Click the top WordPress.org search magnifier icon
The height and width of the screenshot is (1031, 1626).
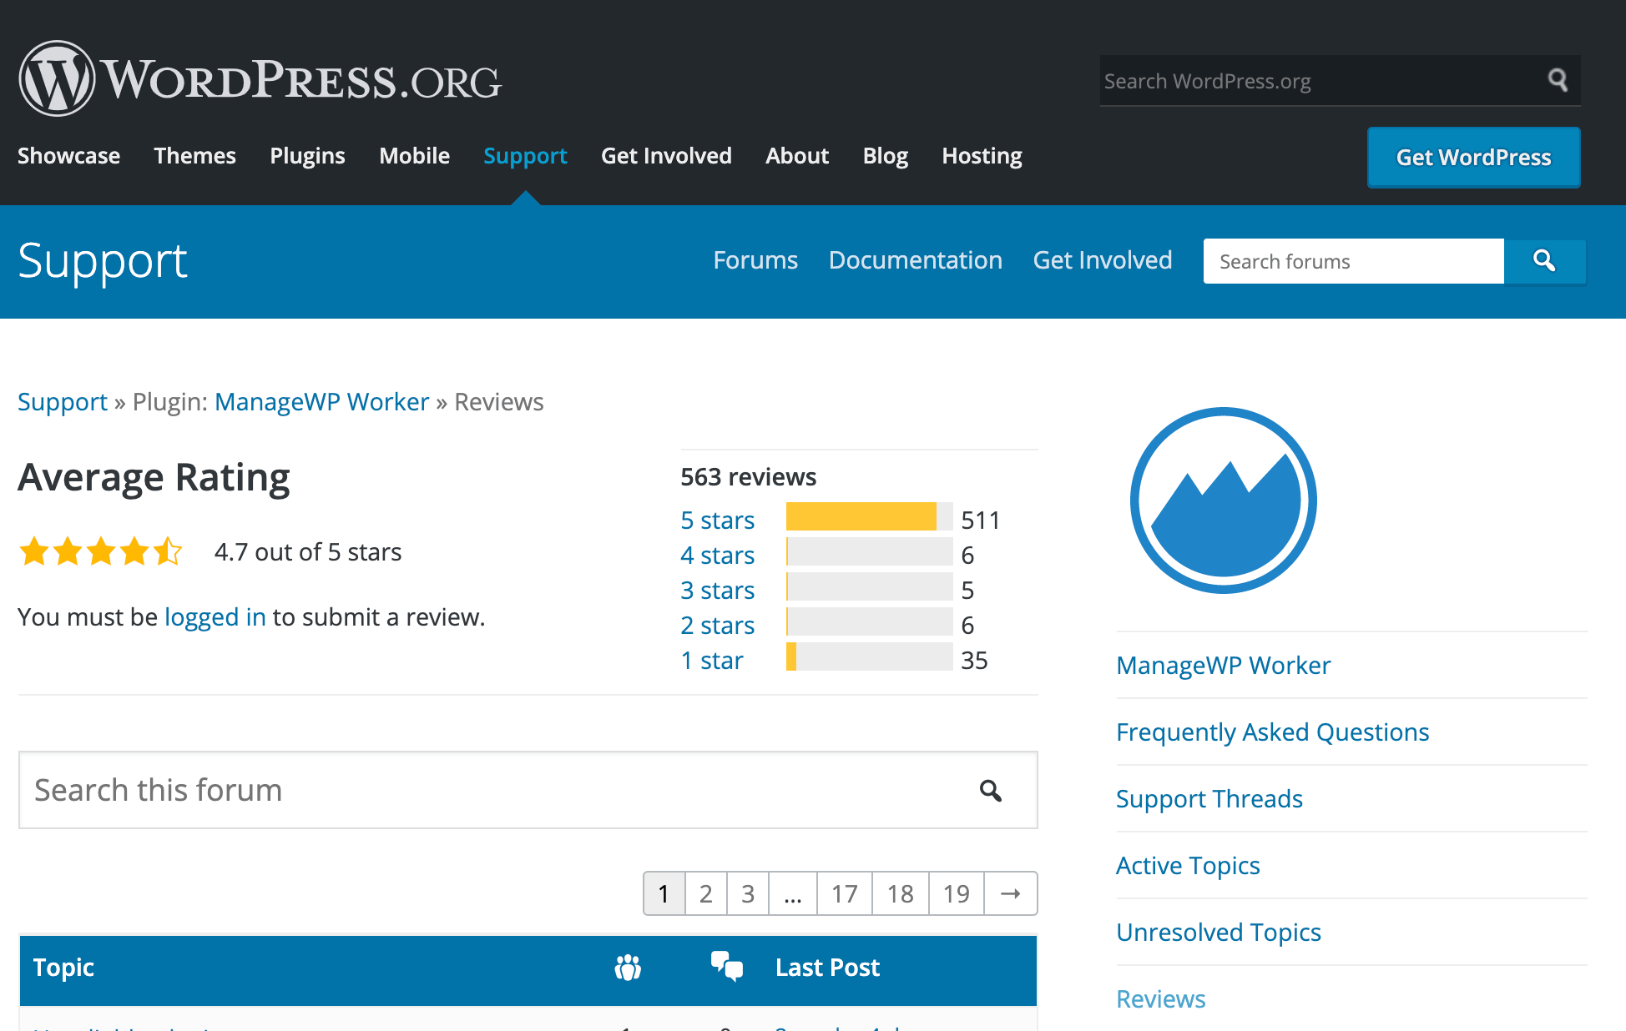click(1558, 80)
